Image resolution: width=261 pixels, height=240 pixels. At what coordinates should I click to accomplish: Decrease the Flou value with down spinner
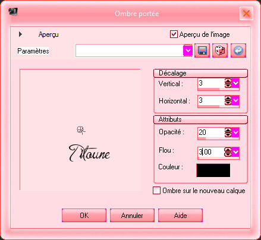click(228, 154)
